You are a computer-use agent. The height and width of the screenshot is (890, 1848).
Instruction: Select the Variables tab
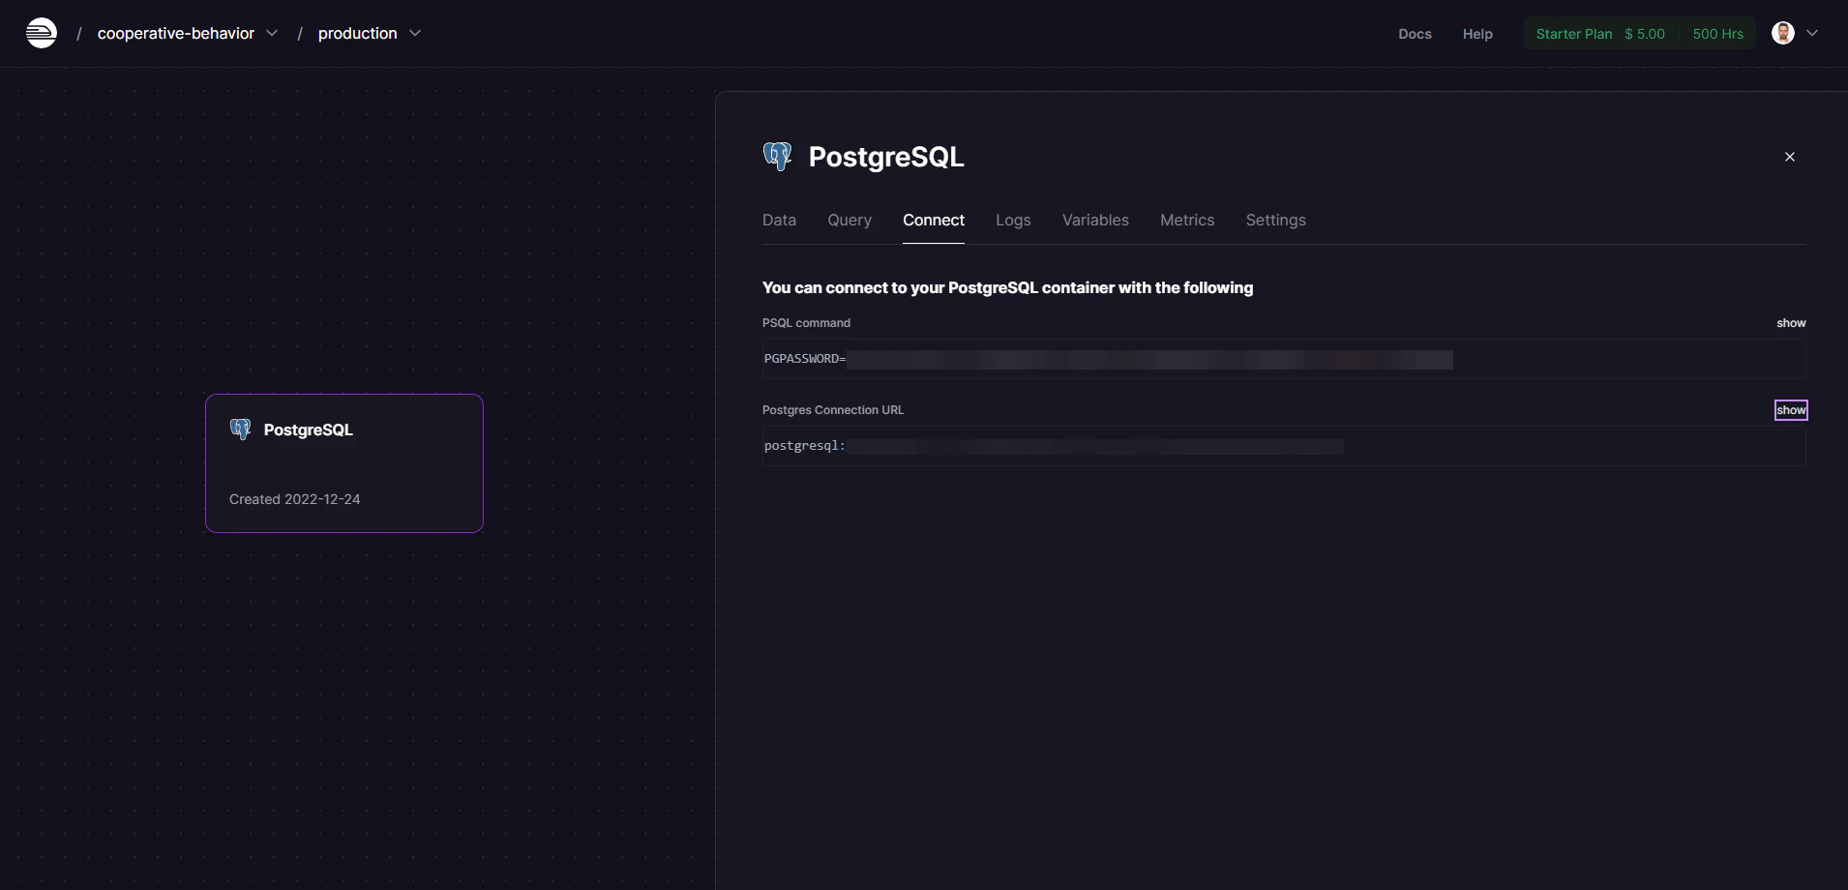[x=1095, y=220]
